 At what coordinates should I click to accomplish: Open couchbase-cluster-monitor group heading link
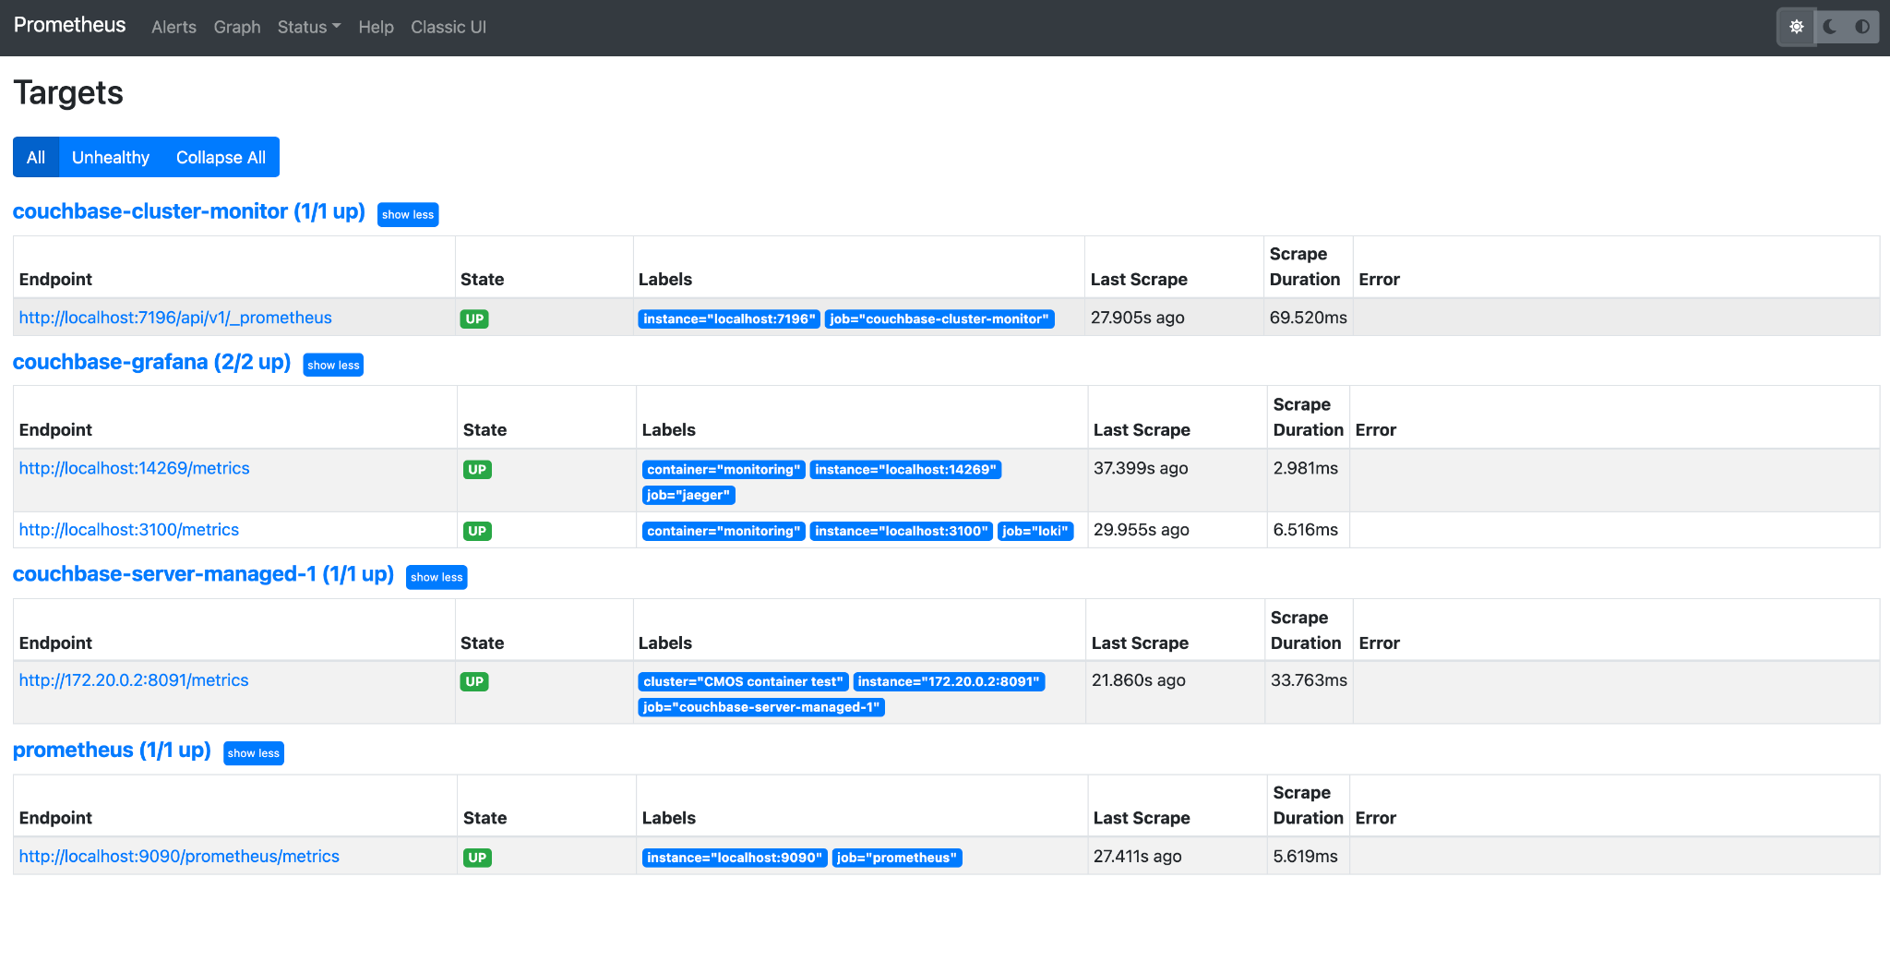point(189,211)
